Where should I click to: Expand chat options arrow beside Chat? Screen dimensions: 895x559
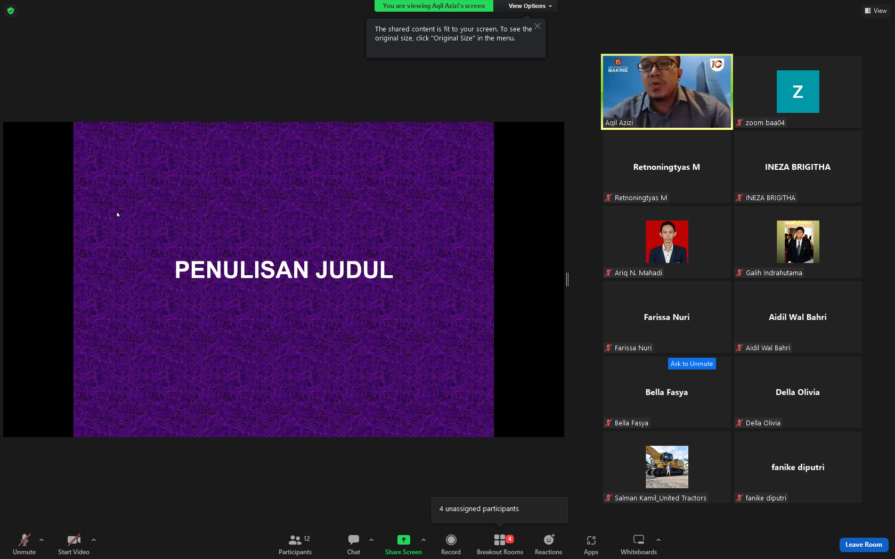click(371, 540)
